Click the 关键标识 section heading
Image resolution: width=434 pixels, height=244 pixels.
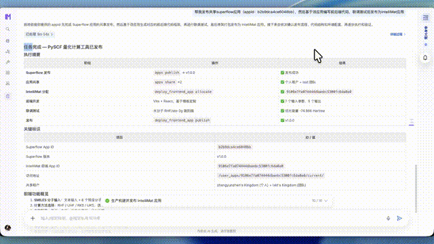tap(32, 129)
